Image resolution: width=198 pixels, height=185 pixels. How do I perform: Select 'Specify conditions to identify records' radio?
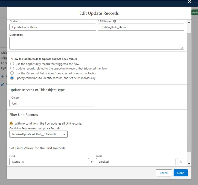pos(12,78)
